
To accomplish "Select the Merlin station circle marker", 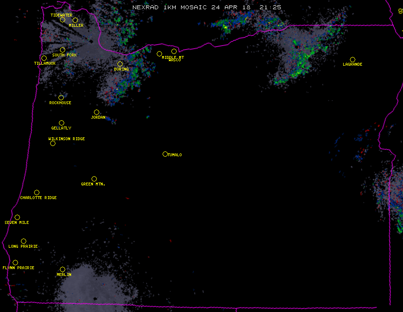I will click(x=62, y=269).
